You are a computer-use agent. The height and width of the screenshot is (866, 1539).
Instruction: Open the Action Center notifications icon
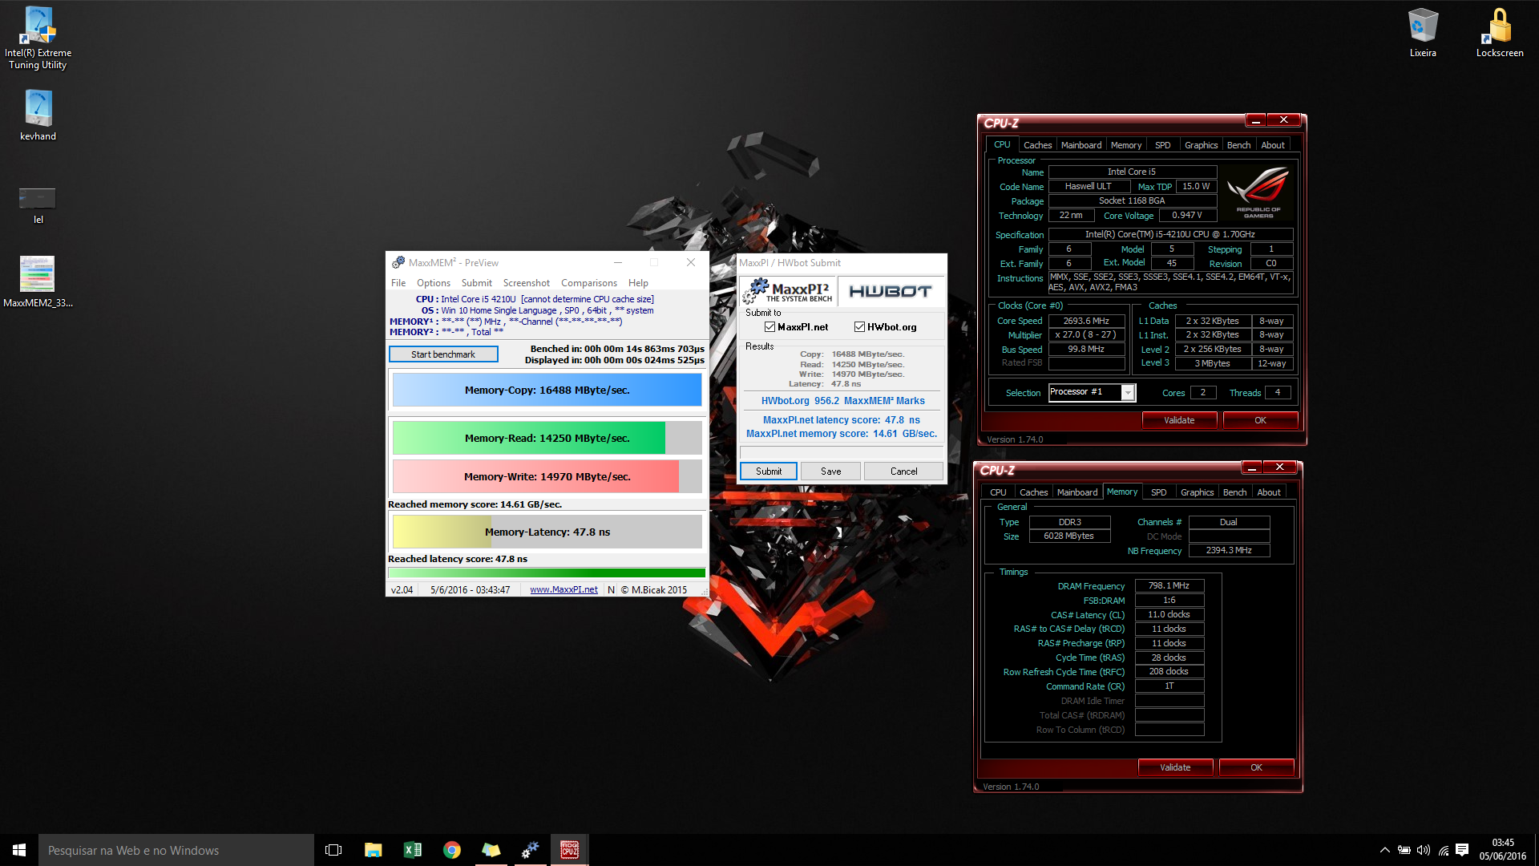pos(1462,850)
